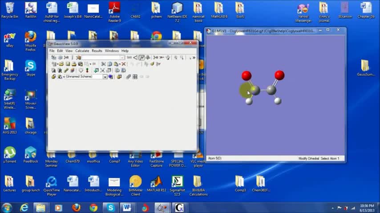Select the lower right white hydrogen atom
Image resolution: width=380 pixels, height=213 pixels.
pos(278,101)
